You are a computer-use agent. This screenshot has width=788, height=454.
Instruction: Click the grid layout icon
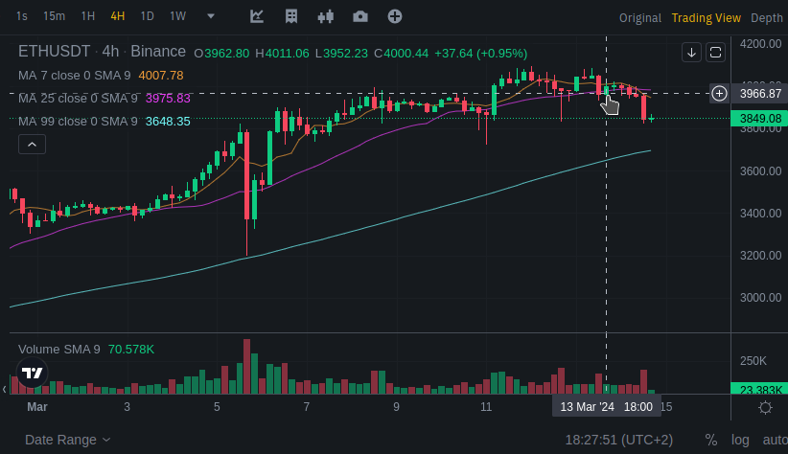[x=291, y=16]
